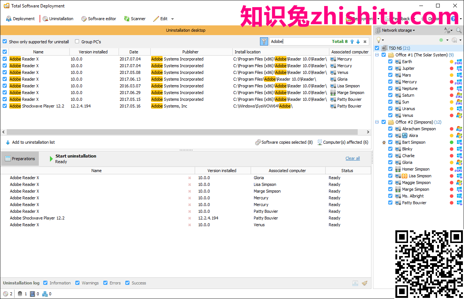The height and width of the screenshot is (299, 464).
Task: Remove Gloria's Adobe Reader X from queue
Action: pos(189,178)
